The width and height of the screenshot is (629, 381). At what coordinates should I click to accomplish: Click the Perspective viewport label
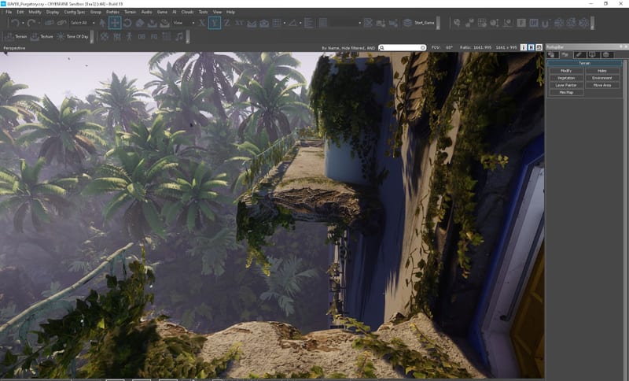(14, 48)
